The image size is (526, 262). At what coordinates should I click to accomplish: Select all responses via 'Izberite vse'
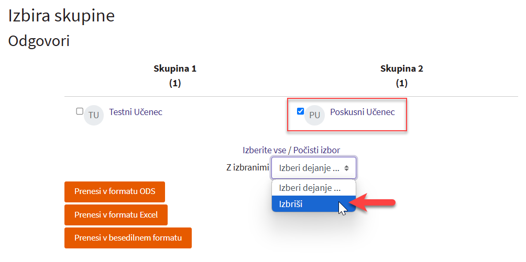[265, 150]
